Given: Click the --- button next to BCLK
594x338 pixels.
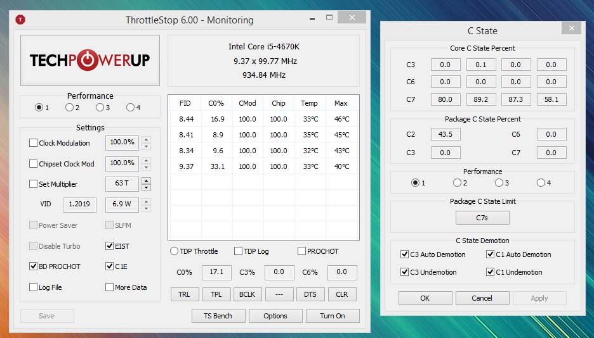Looking at the screenshot, I should [x=279, y=294].
